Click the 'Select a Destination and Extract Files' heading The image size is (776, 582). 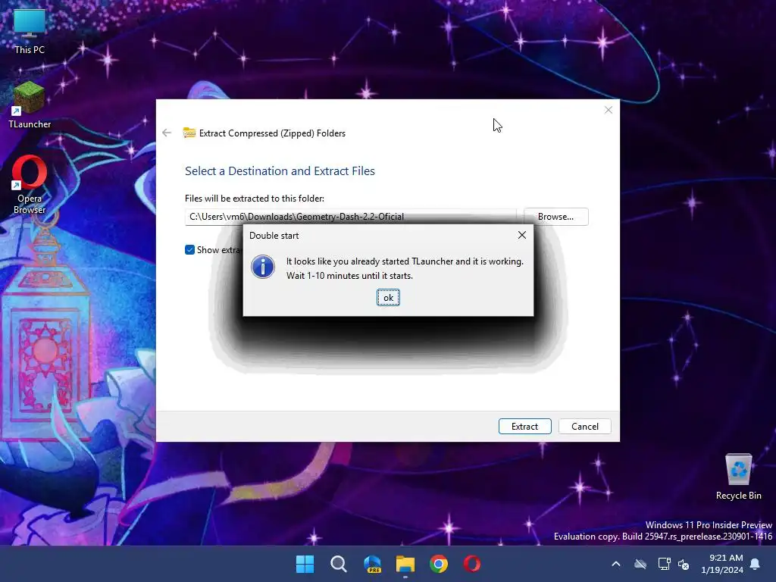pos(280,171)
